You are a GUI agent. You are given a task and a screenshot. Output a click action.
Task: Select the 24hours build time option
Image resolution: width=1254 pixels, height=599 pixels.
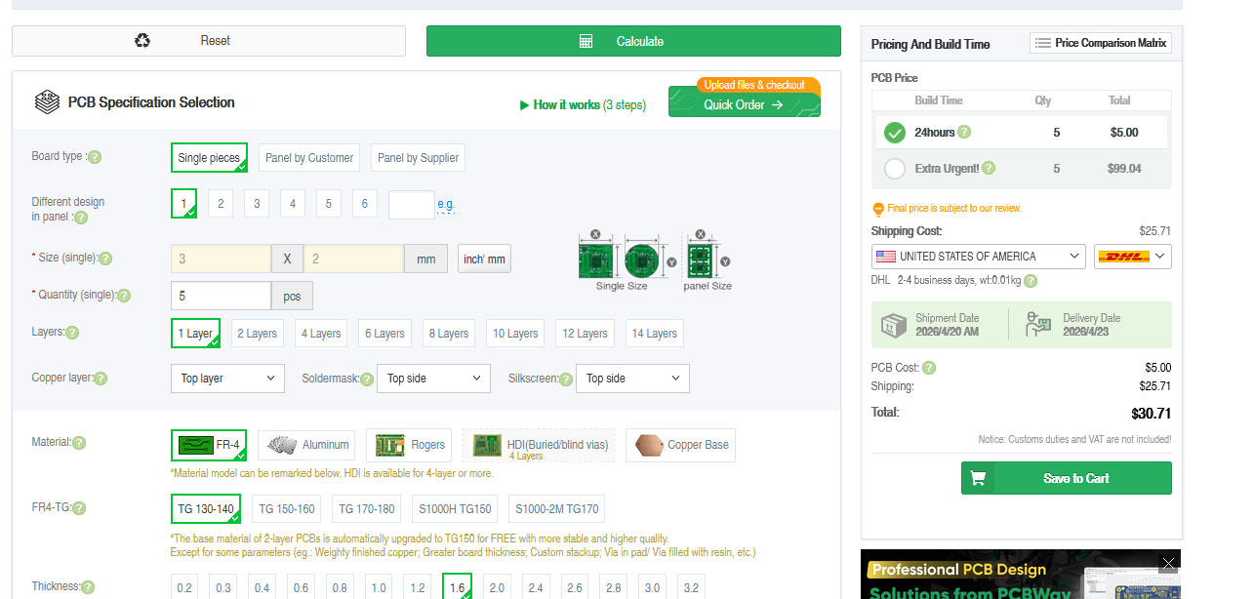click(x=895, y=133)
